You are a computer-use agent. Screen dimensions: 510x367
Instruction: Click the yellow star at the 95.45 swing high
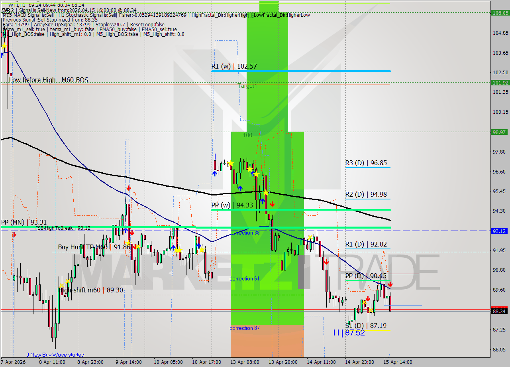(x=266, y=192)
